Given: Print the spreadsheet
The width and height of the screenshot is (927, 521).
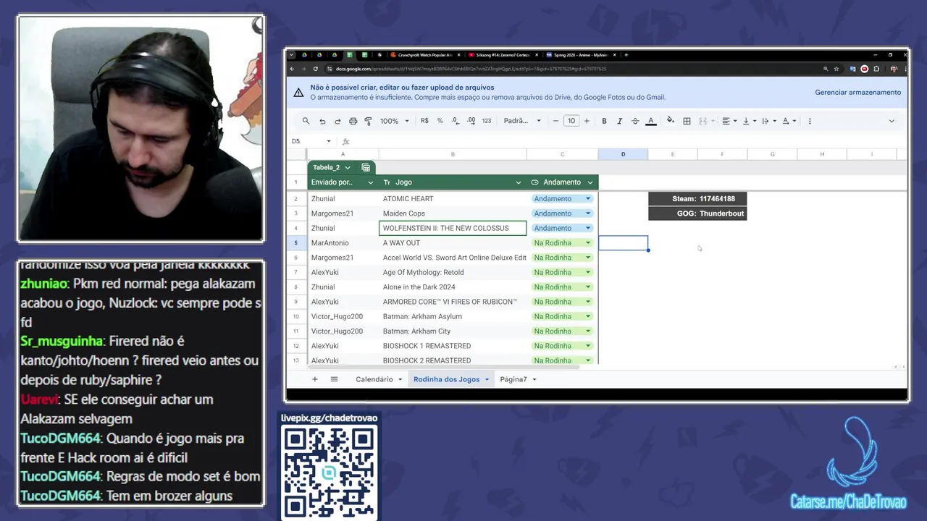Looking at the screenshot, I should (353, 121).
